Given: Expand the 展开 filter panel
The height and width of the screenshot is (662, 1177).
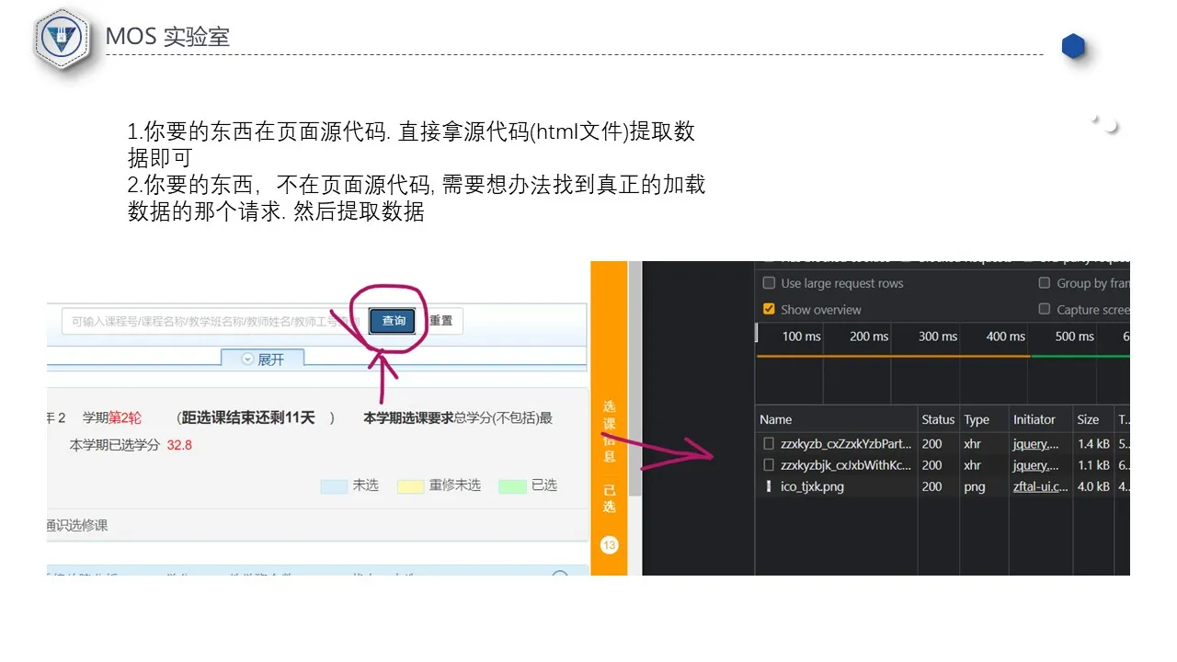Looking at the screenshot, I should pos(262,360).
